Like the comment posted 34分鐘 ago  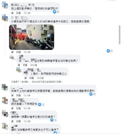coord(19,65)
